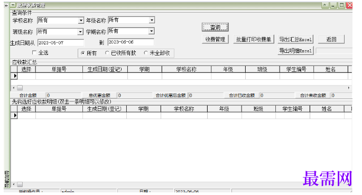Viewport: 362px width, 195px height.
Task: Open 收费管理 fee management
Action: [215, 39]
